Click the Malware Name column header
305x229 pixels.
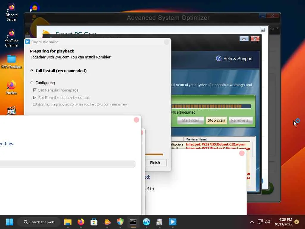click(217, 139)
